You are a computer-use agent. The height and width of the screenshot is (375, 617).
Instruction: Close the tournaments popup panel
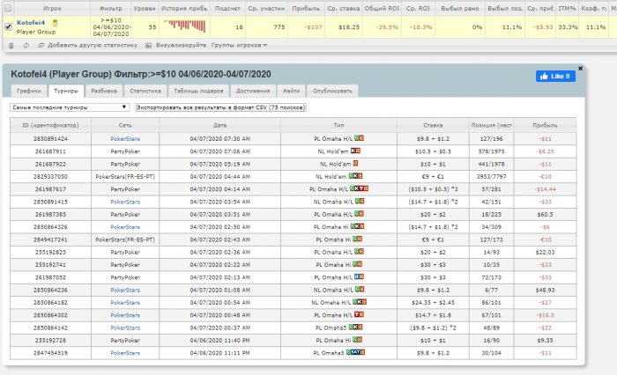[579, 67]
